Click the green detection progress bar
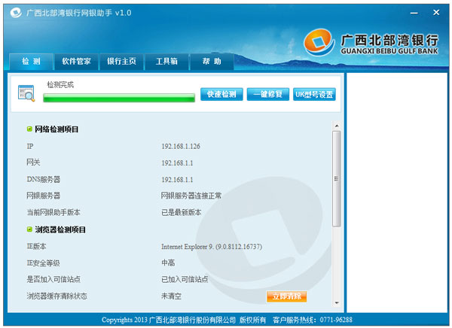452x328 pixels. (x=119, y=98)
